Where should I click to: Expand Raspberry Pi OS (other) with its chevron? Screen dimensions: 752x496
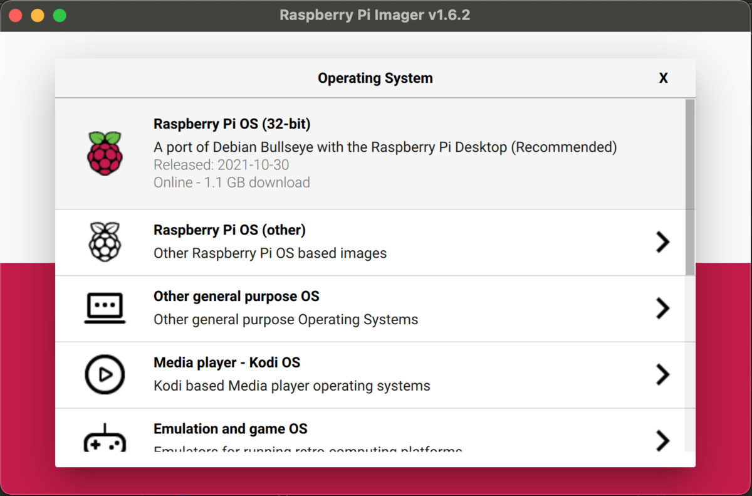[662, 242]
